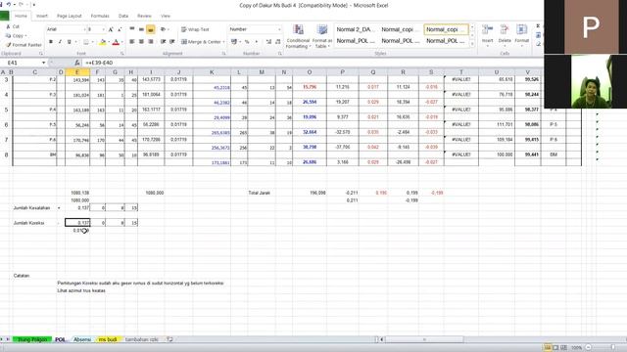
Task: Click the zoom slider in status bar
Action: (612, 348)
